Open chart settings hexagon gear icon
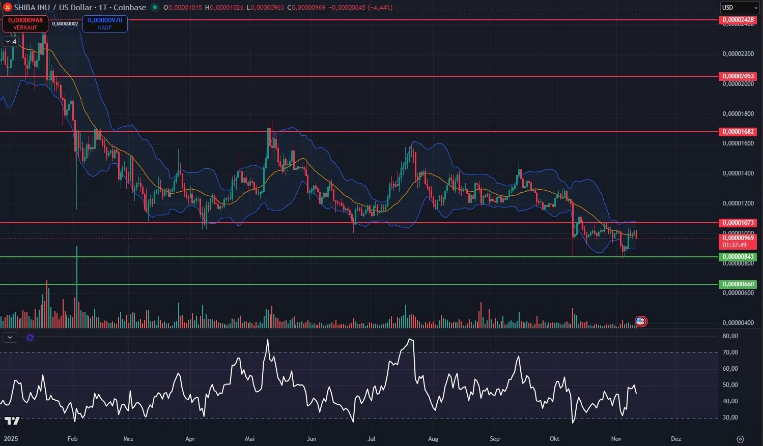The height and width of the screenshot is (446, 763). 740,439
